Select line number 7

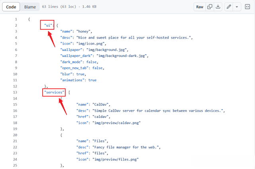click(16, 56)
